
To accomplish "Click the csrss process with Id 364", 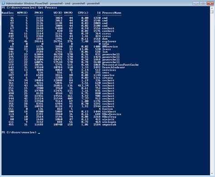I will point(107,34).
